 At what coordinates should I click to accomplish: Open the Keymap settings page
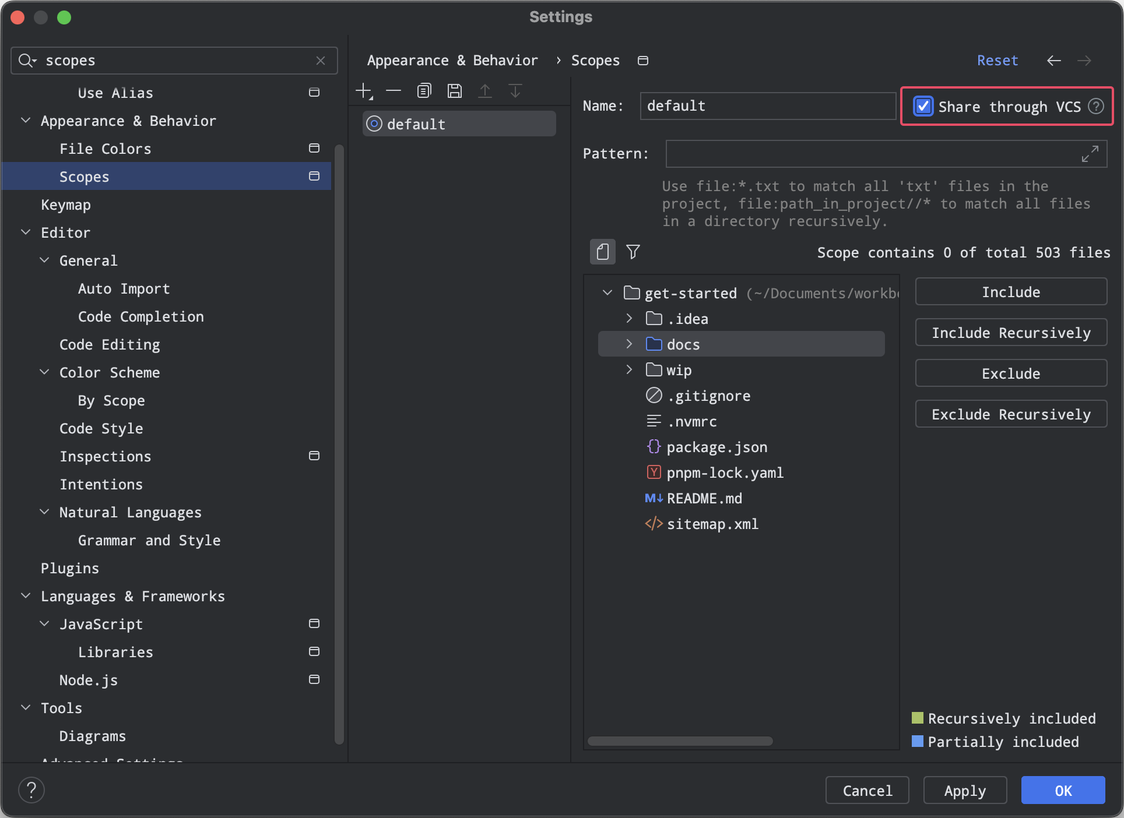coord(66,205)
